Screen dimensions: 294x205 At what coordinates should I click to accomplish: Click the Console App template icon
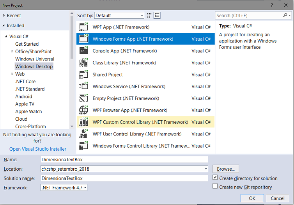coord(83,51)
